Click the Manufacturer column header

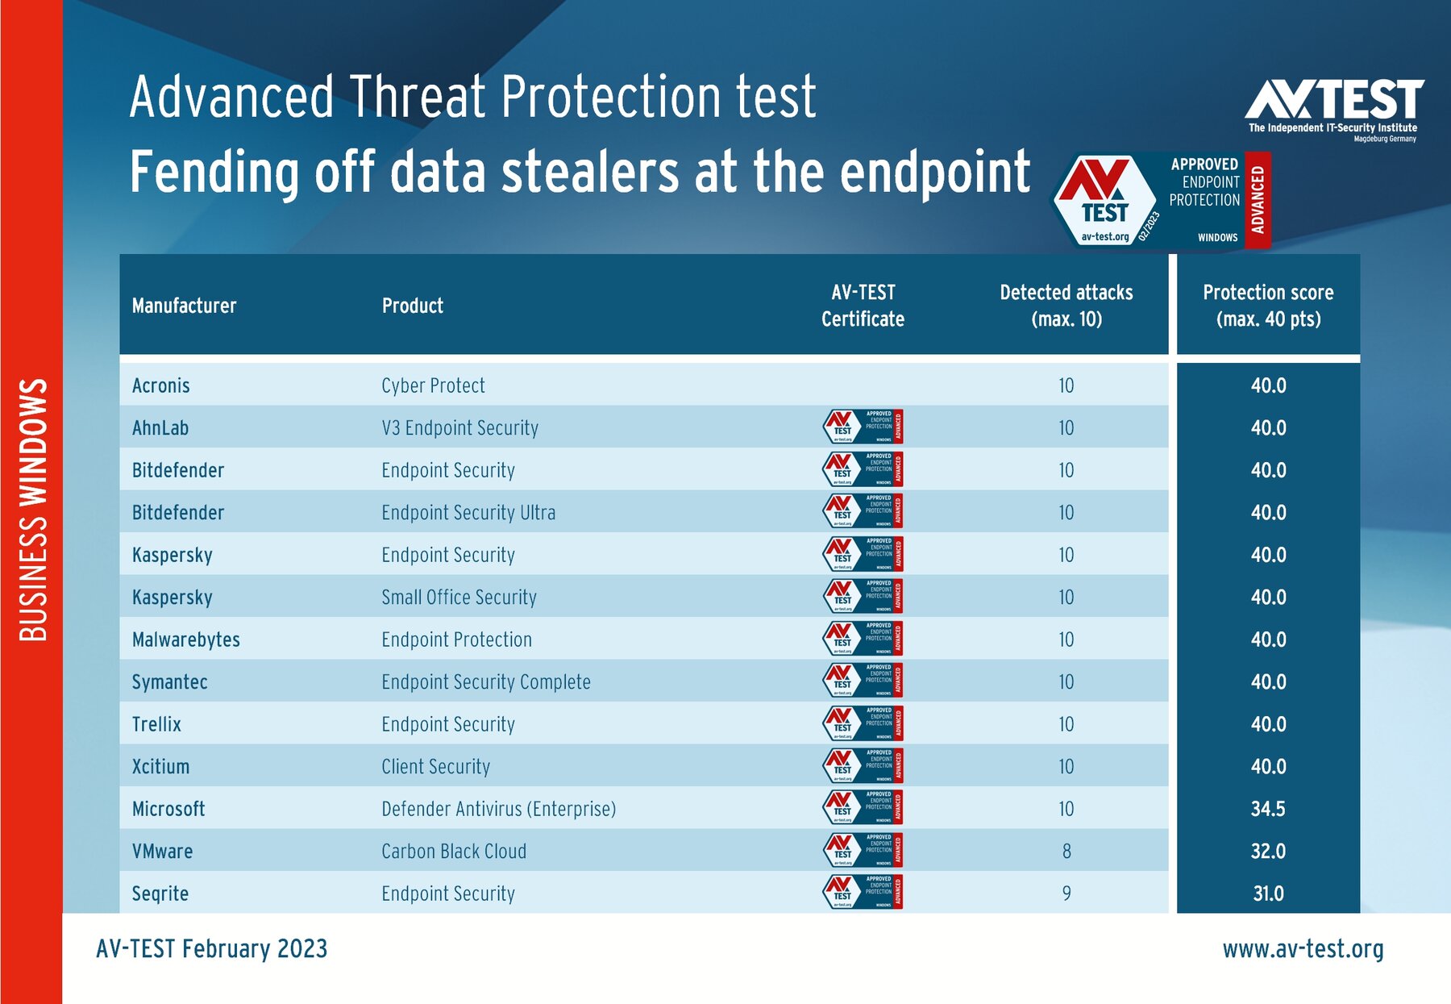click(x=184, y=306)
